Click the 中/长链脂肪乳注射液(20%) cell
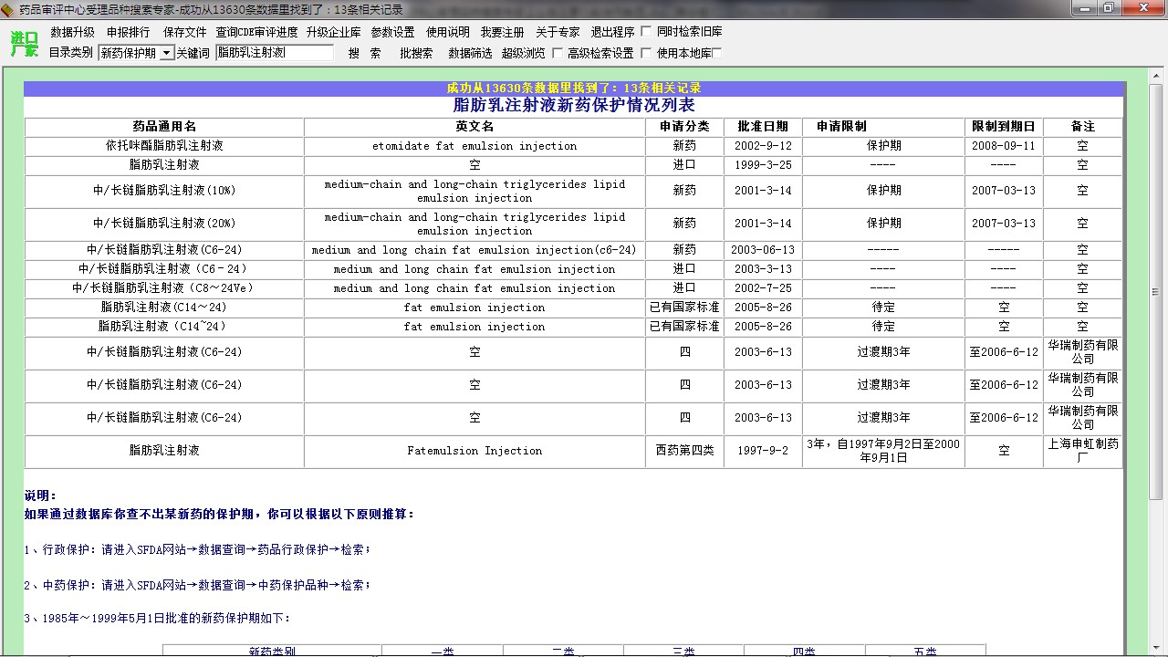The height and width of the screenshot is (657, 1168). pyautogui.click(x=164, y=224)
